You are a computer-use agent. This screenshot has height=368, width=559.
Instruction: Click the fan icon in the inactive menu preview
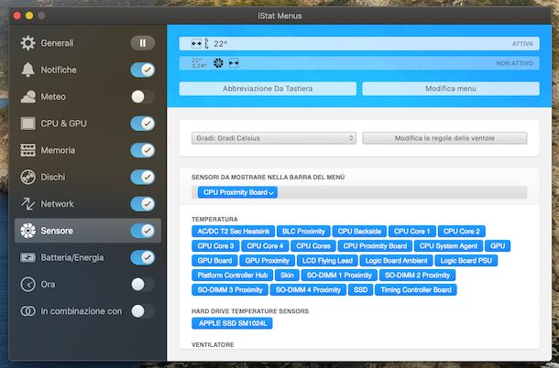tap(218, 63)
